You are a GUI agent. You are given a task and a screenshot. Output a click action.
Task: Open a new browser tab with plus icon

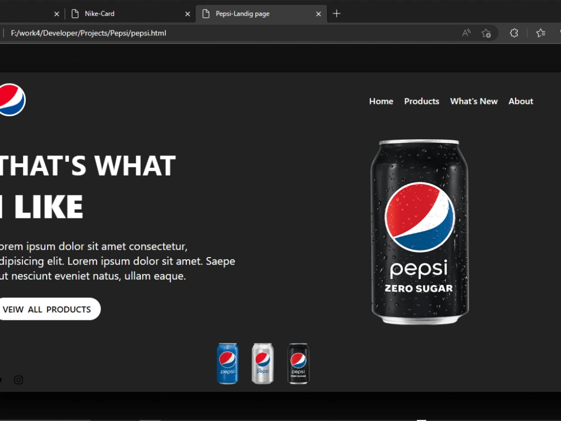337,13
